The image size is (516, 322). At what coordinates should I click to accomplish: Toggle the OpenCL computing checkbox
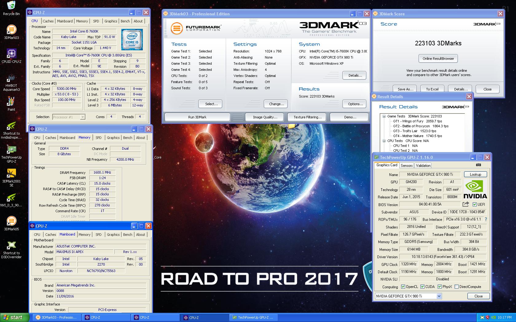(x=403, y=287)
